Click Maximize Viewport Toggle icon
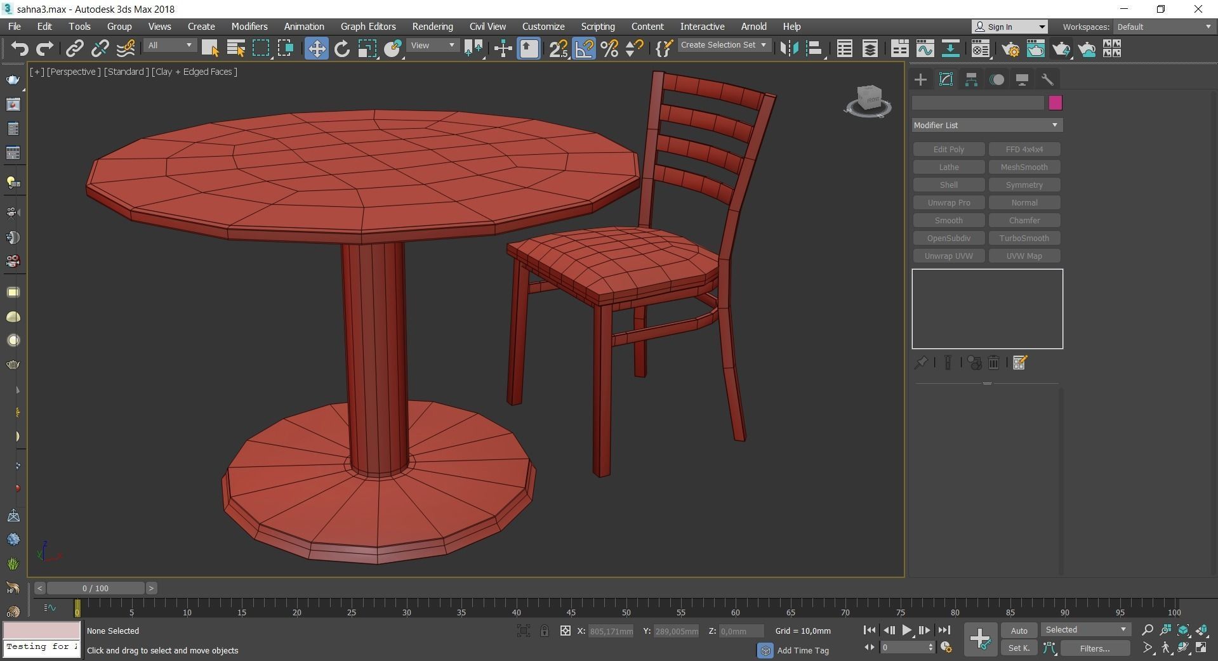 1201,648
